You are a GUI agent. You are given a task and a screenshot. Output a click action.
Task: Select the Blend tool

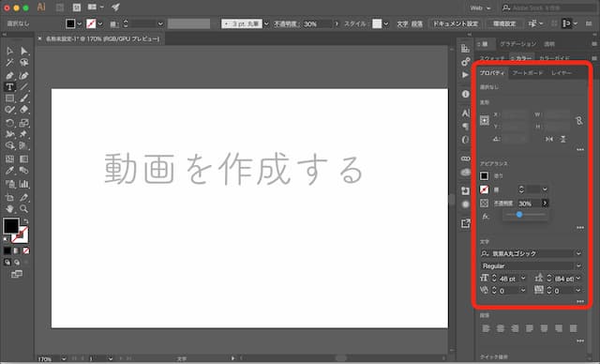click(x=24, y=171)
